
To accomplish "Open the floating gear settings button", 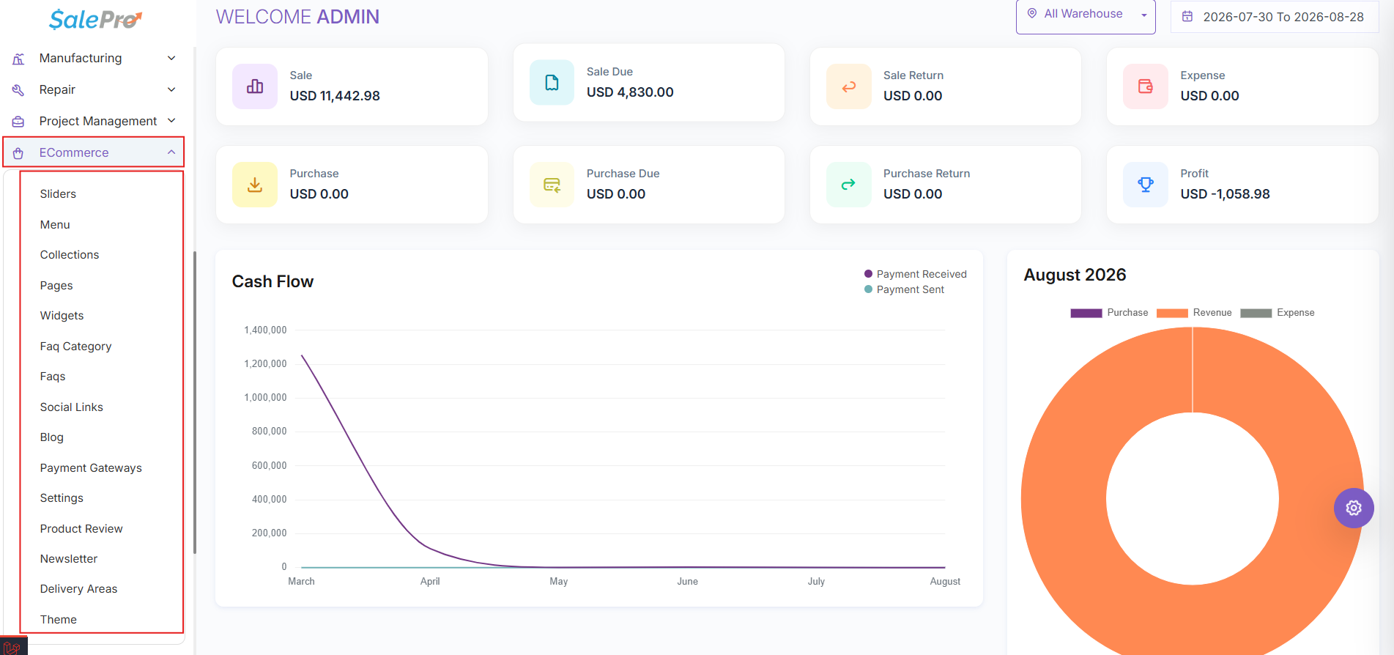I will [x=1354, y=508].
